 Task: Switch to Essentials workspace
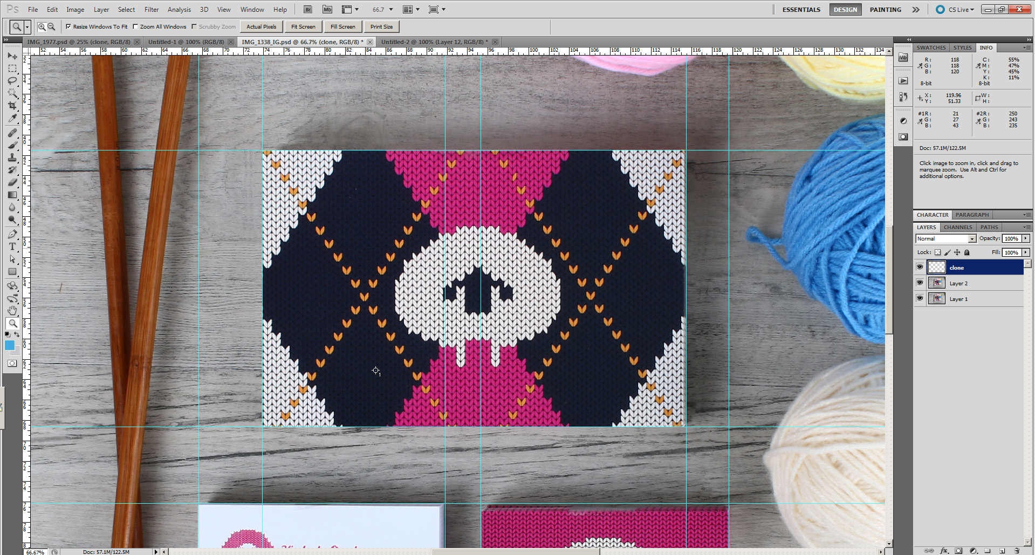click(x=801, y=9)
